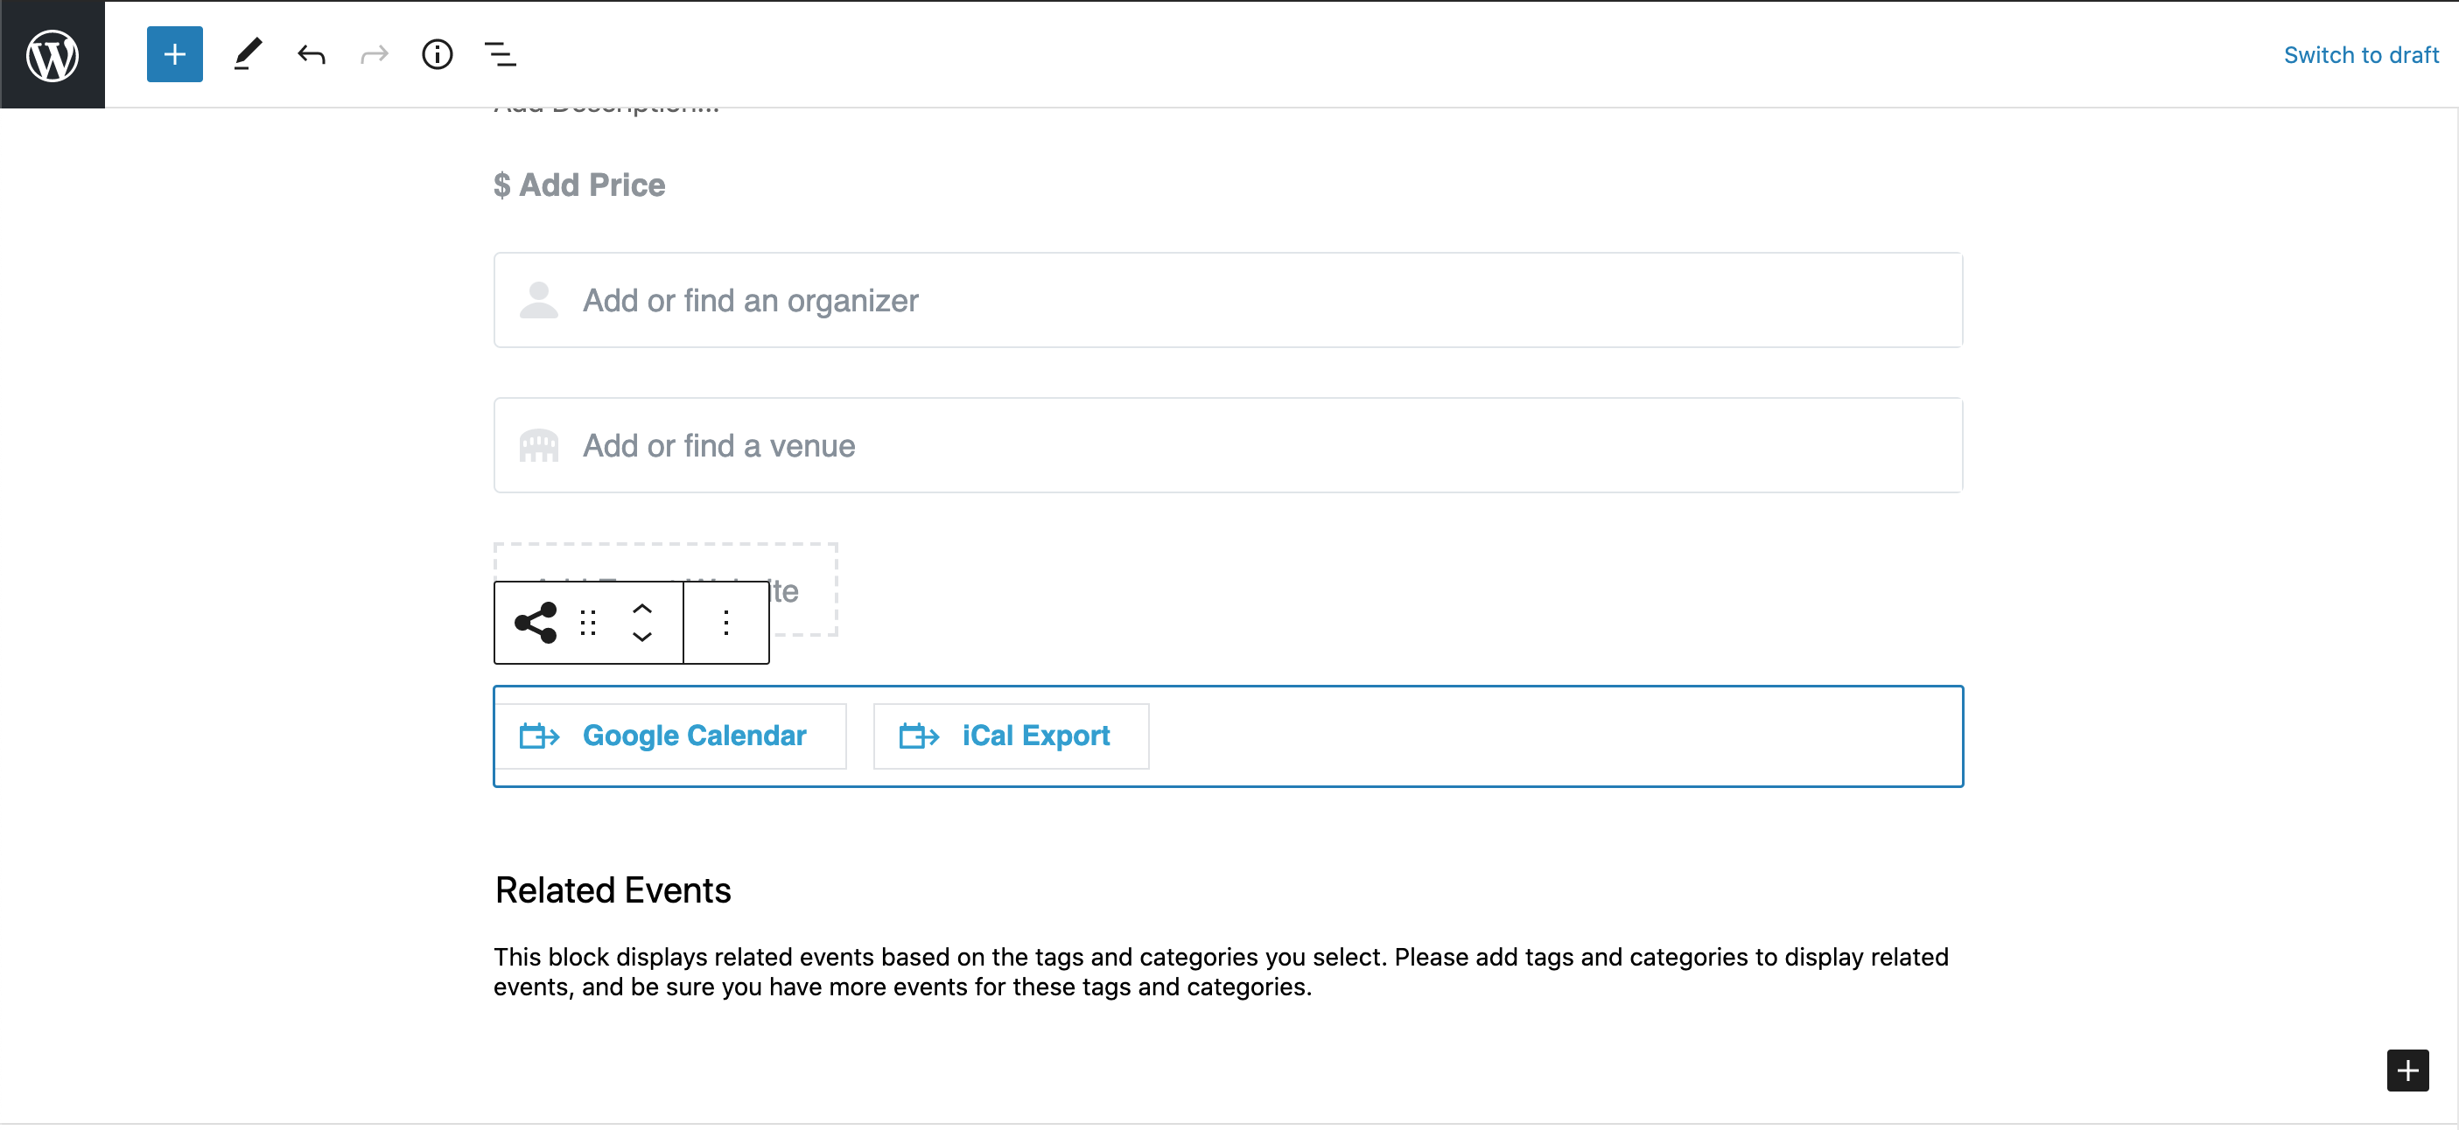2459x1130 pixels.
Task: Click the share block type icon
Action: click(x=536, y=622)
